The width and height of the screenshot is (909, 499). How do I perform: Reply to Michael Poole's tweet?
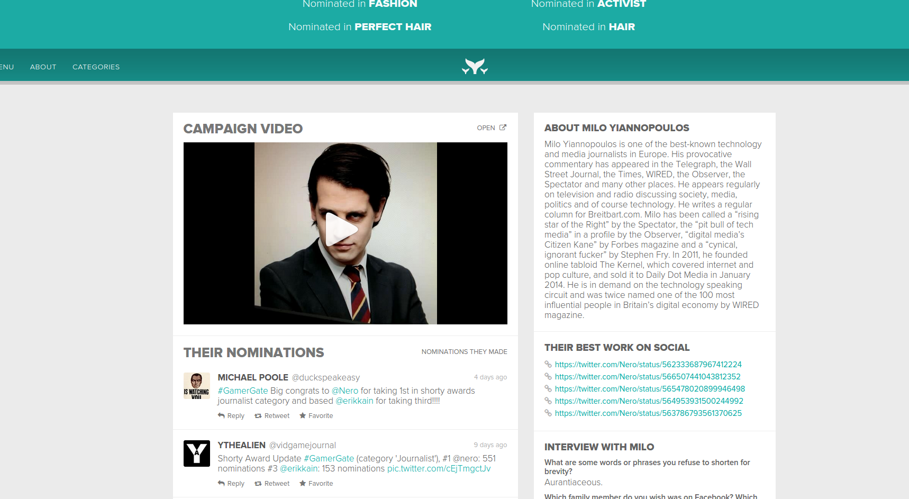click(x=231, y=415)
